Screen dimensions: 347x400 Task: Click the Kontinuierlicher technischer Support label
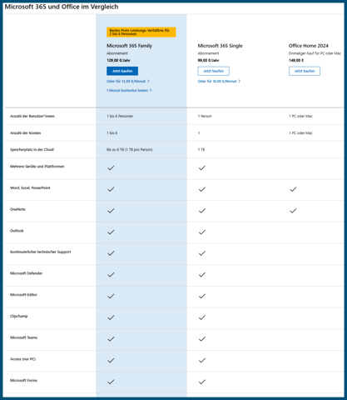coord(41,252)
